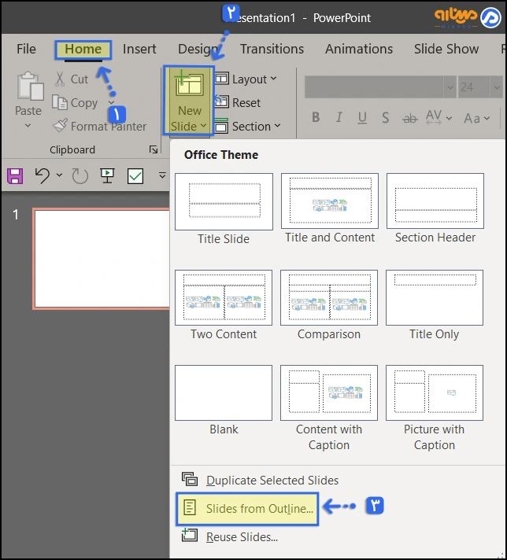Image resolution: width=507 pixels, height=560 pixels.
Task: Click the 'Clipboard' group label
Action: 72,149
